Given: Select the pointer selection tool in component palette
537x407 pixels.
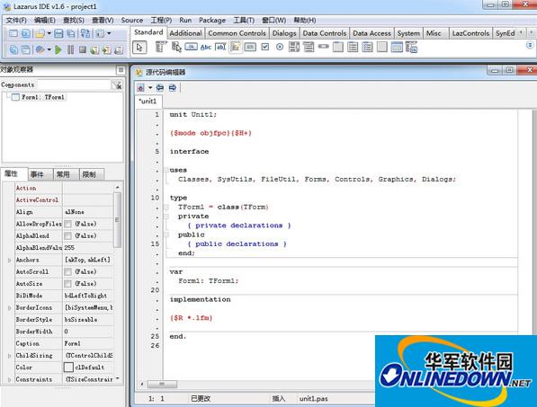Looking at the screenshot, I should pyautogui.click(x=139, y=48).
